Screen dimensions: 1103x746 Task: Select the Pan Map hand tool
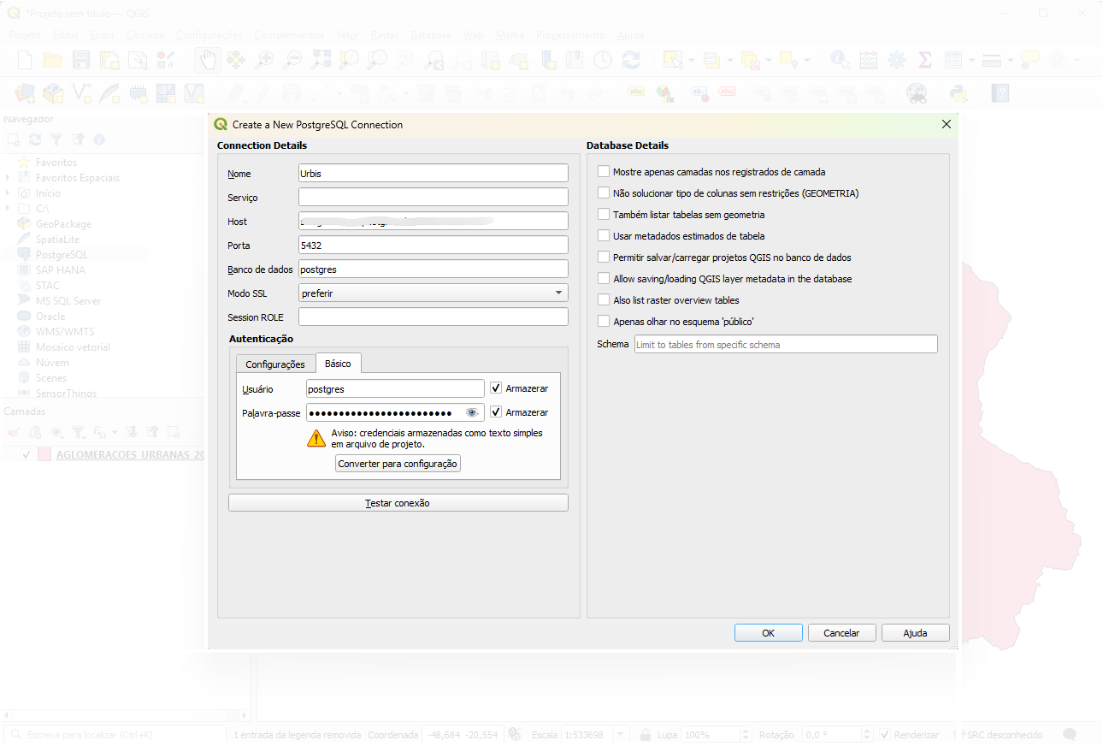click(x=207, y=60)
